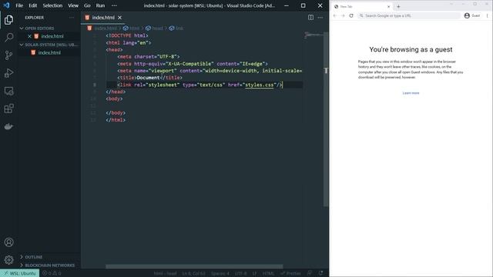Open the Accounts menu in the activity bar
Viewport: 493px width, 277px height.
[8, 242]
